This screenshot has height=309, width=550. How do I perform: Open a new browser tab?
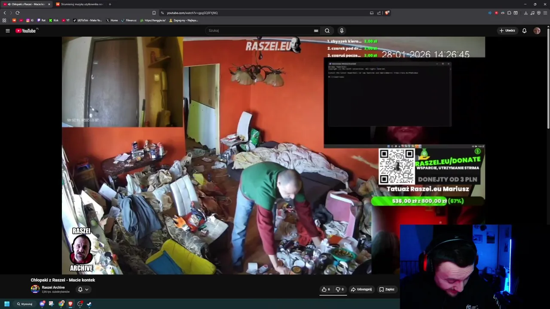[110, 4]
